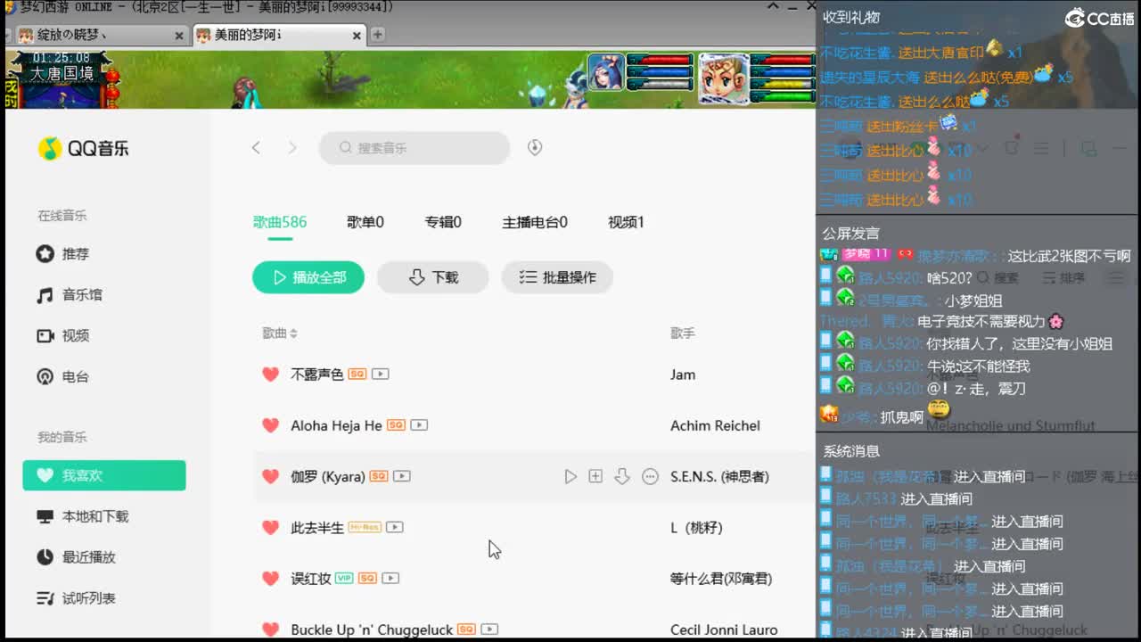The image size is (1141, 642).
Task: Add a new game window tab
Action: [378, 35]
